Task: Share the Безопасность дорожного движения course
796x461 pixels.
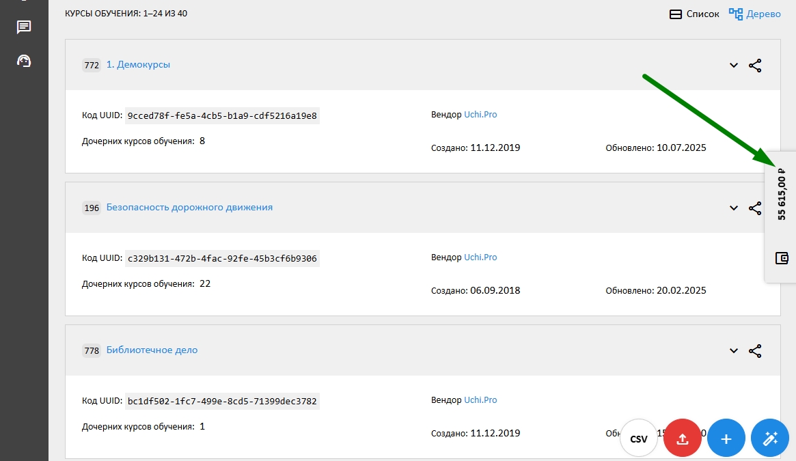Action: [x=755, y=208]
